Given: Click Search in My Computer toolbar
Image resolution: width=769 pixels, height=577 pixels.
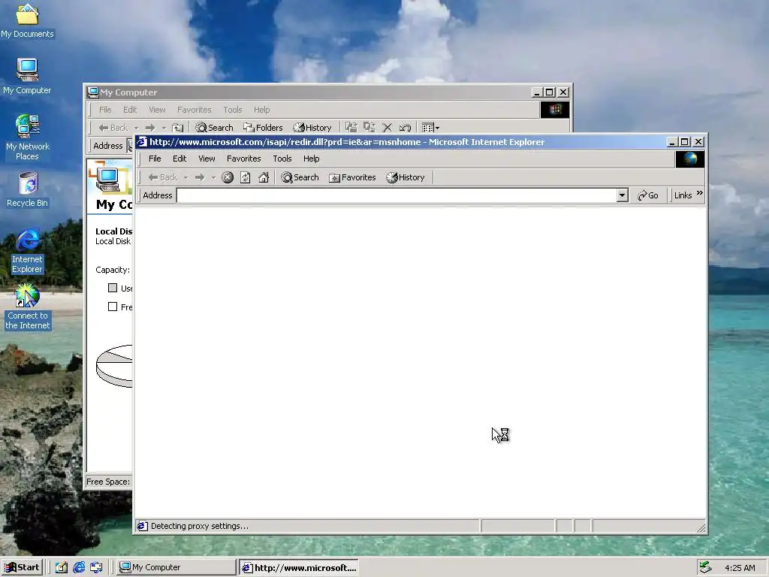Looking at the screenshot, I should point(214,128).
